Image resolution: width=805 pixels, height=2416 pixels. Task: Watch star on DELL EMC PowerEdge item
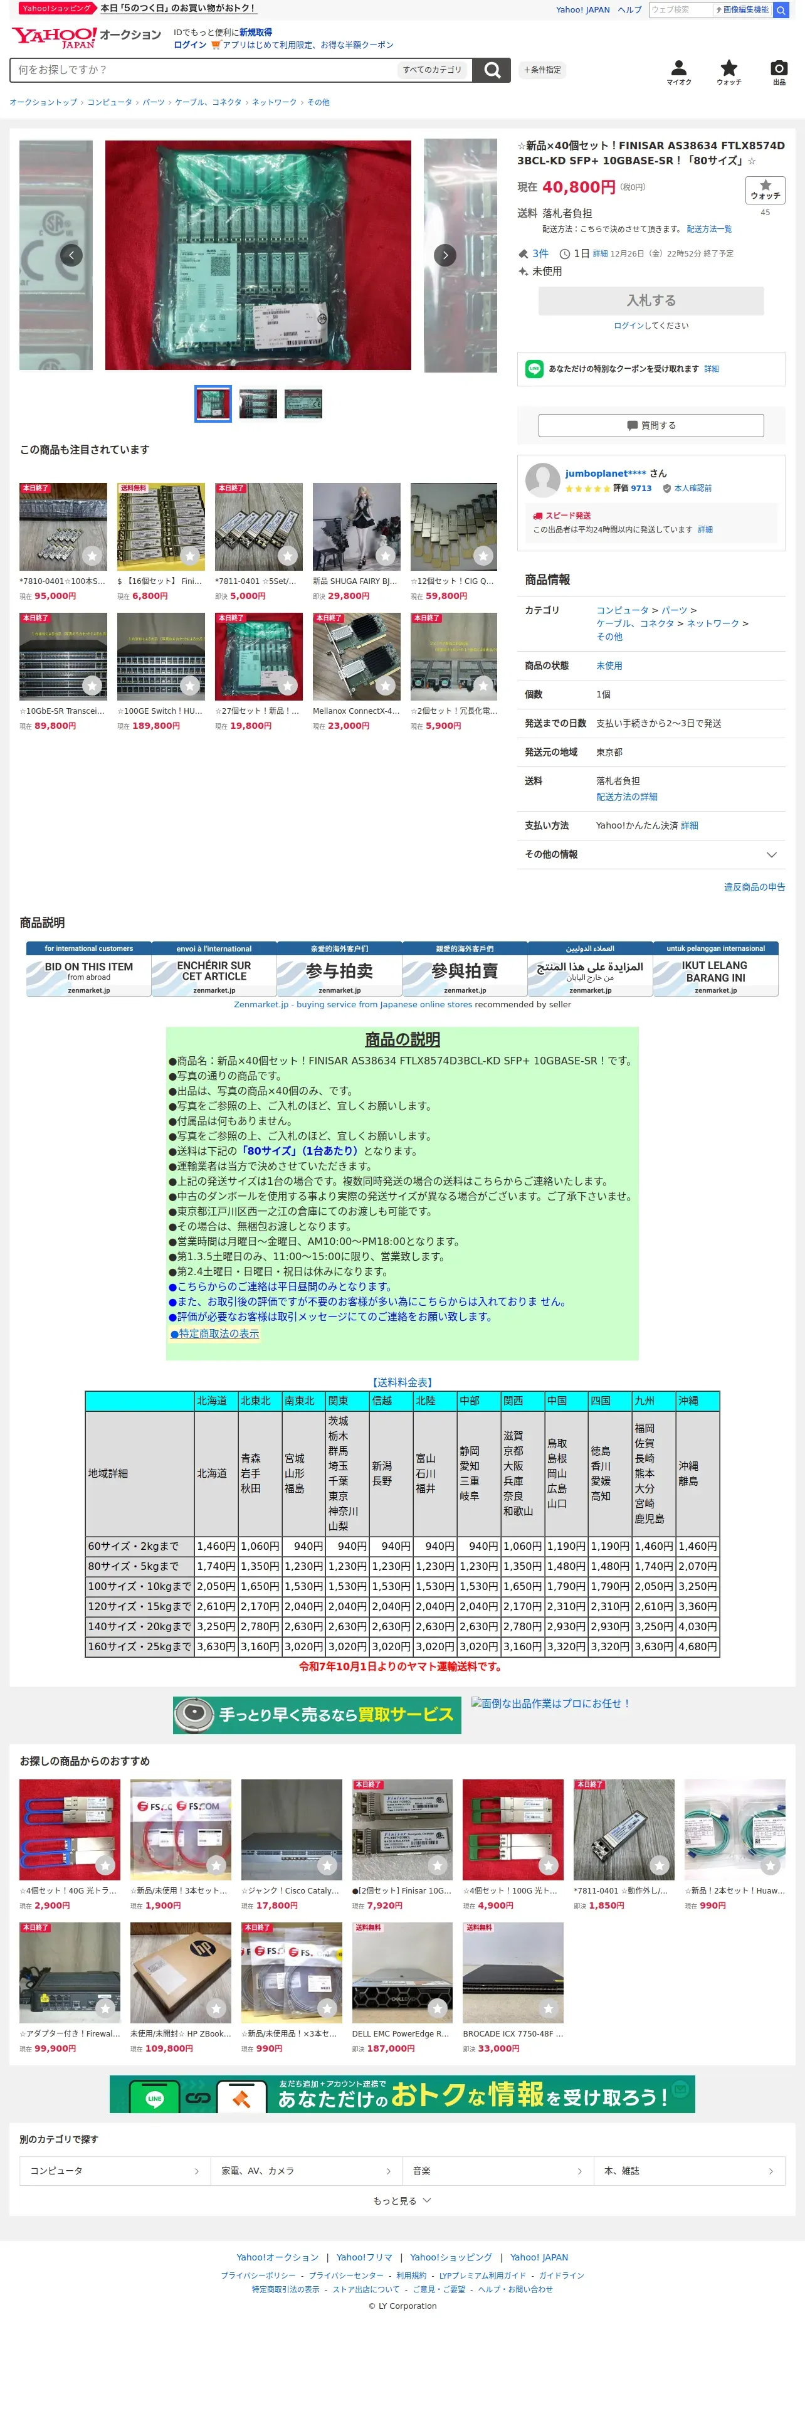pyautogui.click(x=437, y=2009)
